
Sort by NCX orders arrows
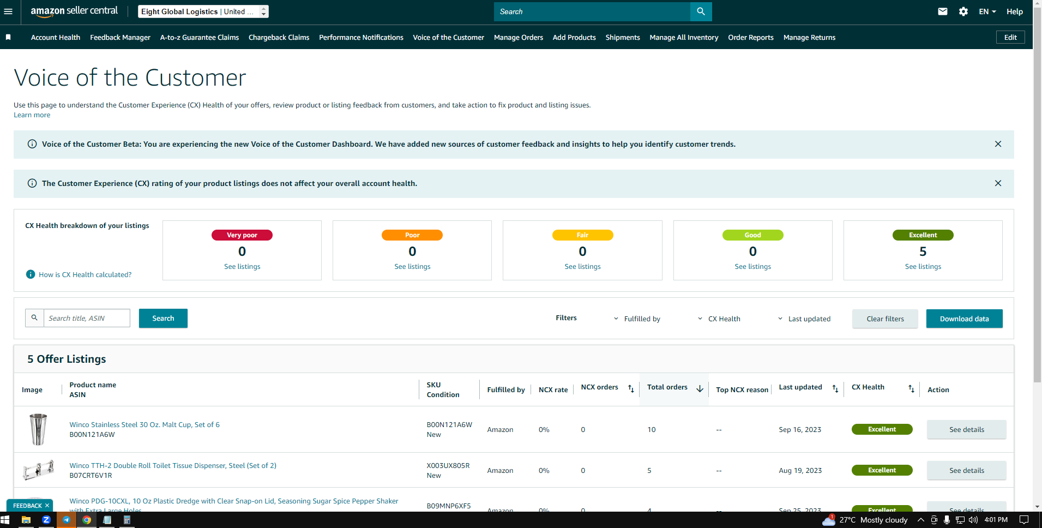tap(631, 389)
